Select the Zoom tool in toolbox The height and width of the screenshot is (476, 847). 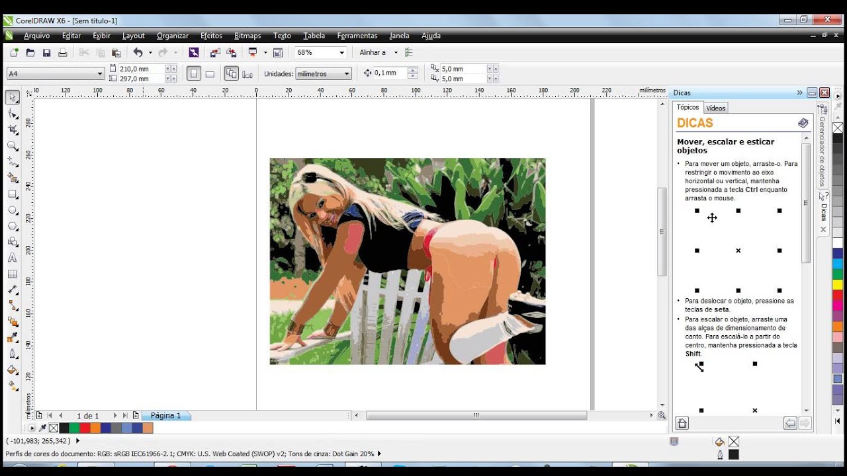pyautogui.click(x=13, y=146)
